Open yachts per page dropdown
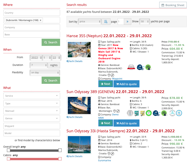Image resolution: width=188 pixels, height=162 pixels. coord(144,22)
